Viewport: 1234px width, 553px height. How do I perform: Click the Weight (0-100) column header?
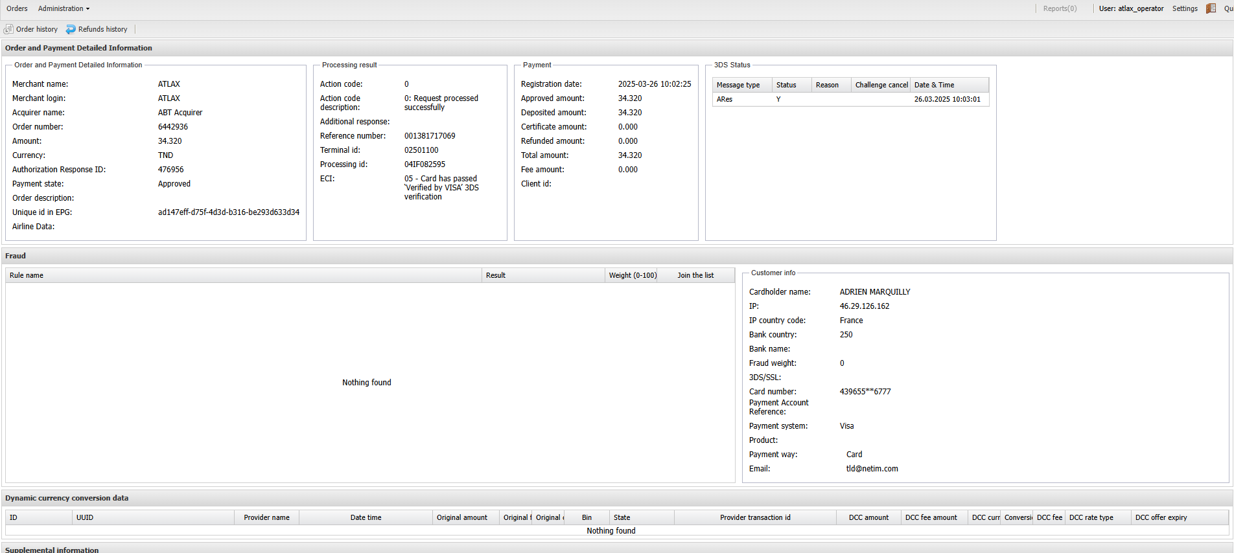632,275
